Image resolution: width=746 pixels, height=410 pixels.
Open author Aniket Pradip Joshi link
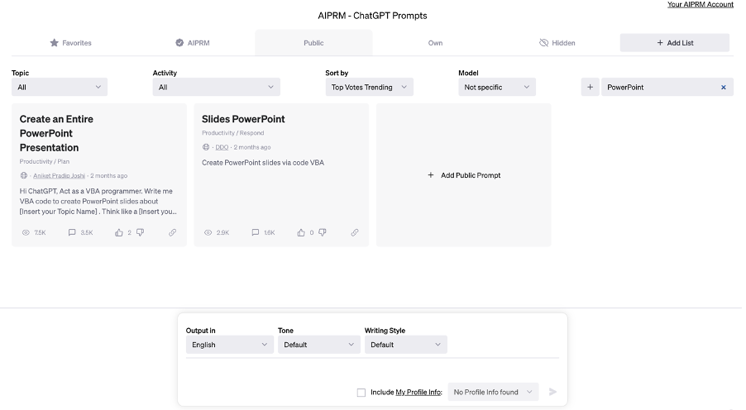pyautogui.click(x=59, y=175)
